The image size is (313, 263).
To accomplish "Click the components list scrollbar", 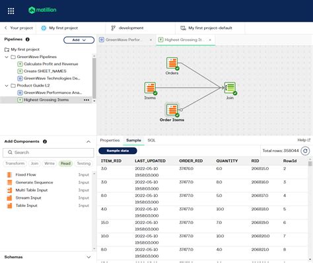I will (94, 211).
